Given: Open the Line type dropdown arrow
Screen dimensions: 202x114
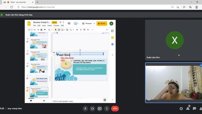Looking at the screenshot, I should pos(73,30).
